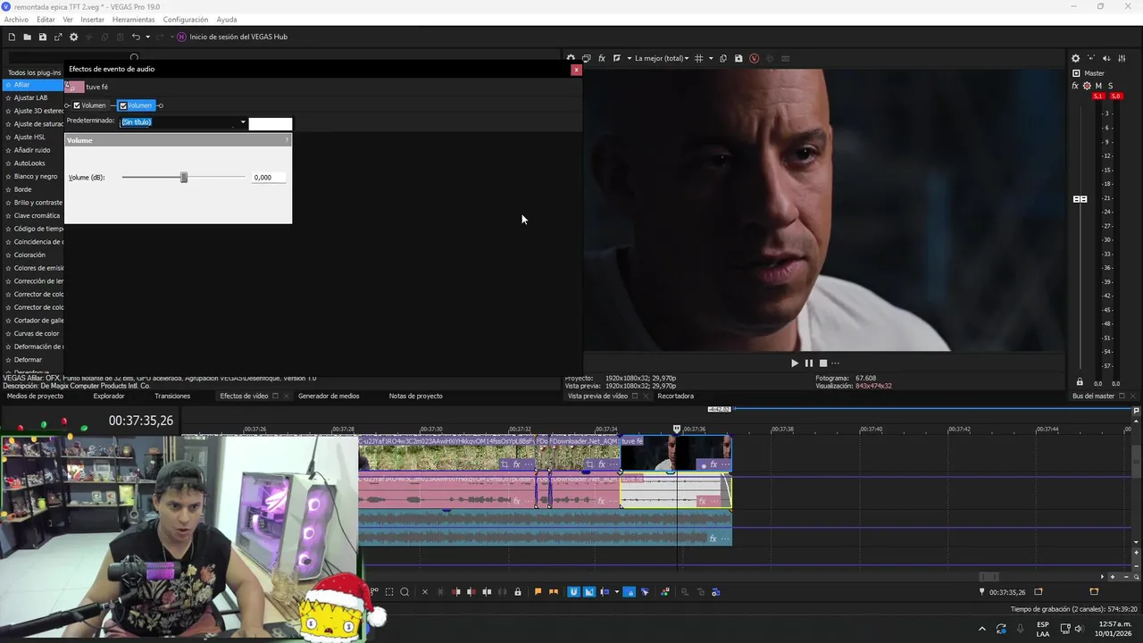
Task: Open the Archivo menu
Action: click(x=16, y=20)
